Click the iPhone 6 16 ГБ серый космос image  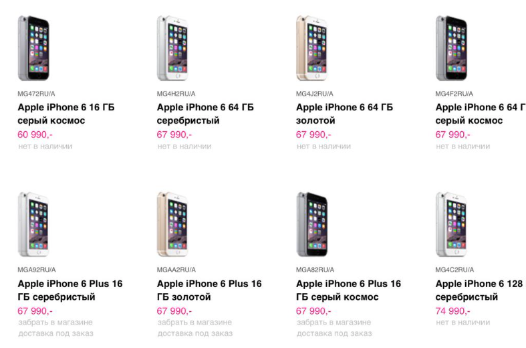click(x=33, y=48)
